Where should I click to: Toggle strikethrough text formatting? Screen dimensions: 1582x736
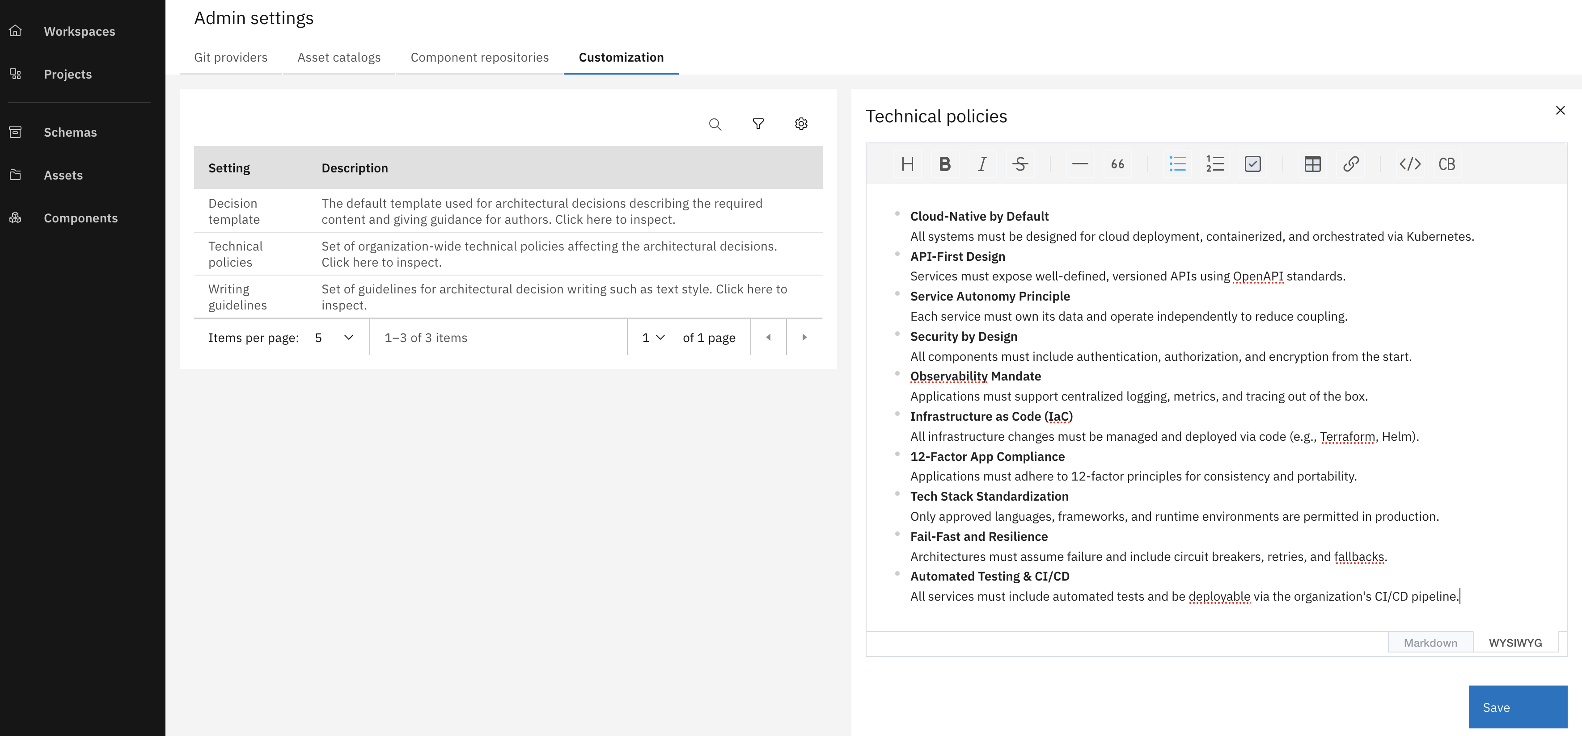click(x=1019, y=164)
